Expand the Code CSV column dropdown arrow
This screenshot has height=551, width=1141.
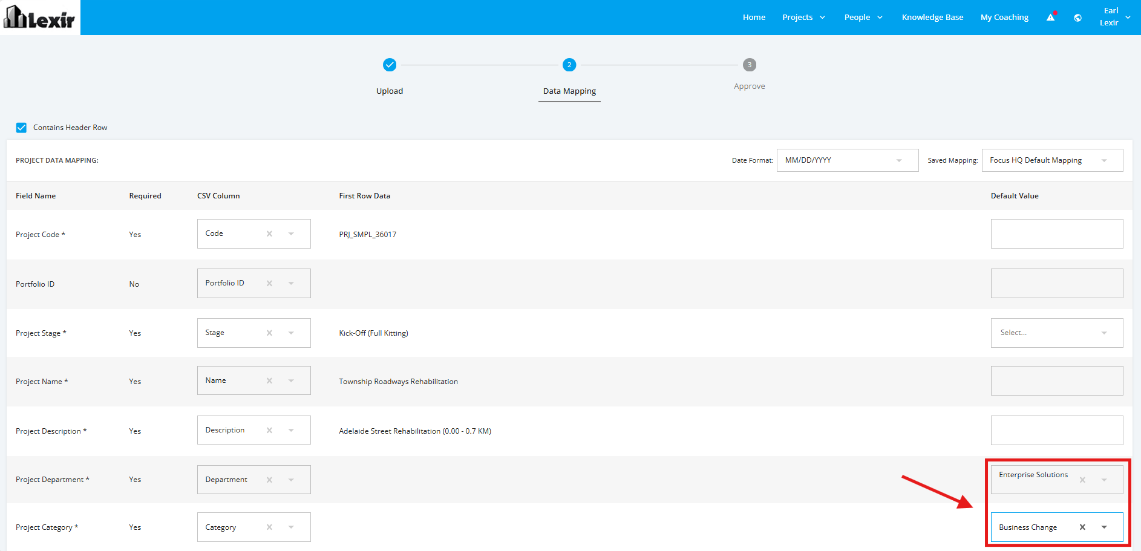[291, 233]
